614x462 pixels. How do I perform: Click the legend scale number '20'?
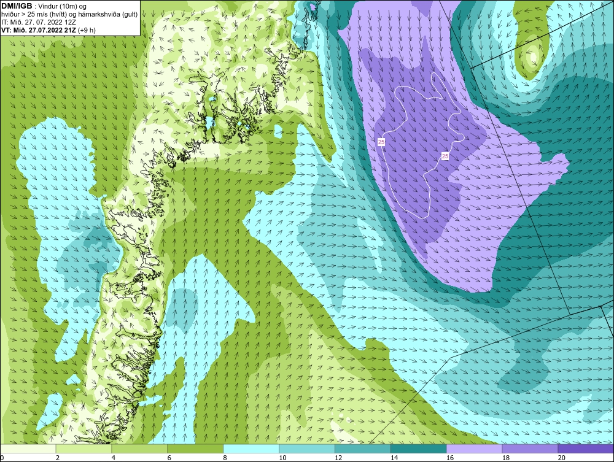[x=562, y=458]
